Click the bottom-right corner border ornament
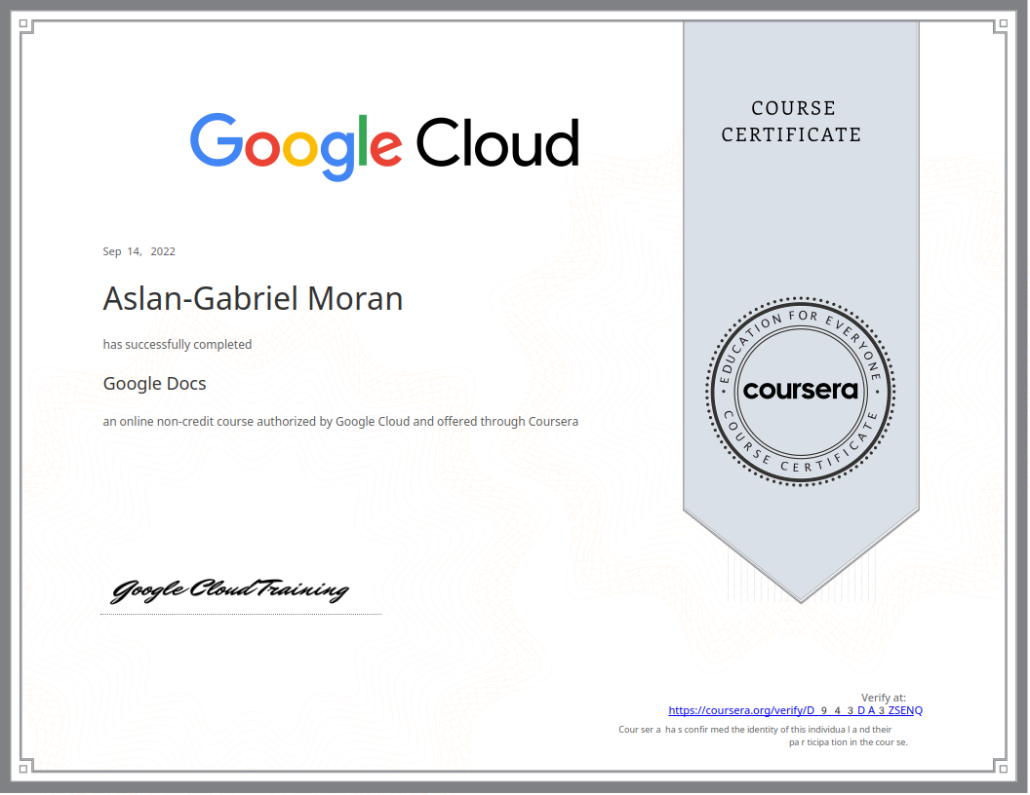The image size is (1030, 795). coord(1004,769)
